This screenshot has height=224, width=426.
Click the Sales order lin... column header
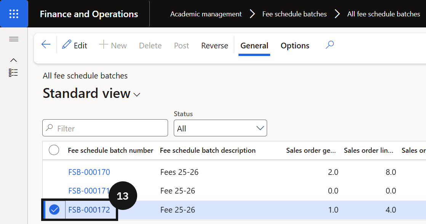tap(369, 150)
